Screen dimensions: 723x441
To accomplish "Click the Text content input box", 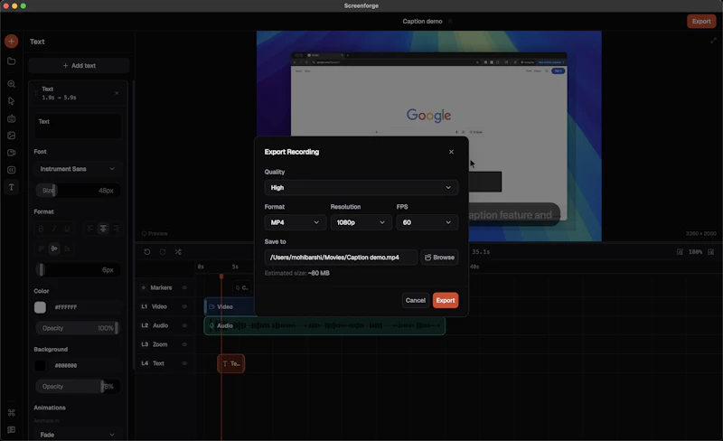I will 78,126.
